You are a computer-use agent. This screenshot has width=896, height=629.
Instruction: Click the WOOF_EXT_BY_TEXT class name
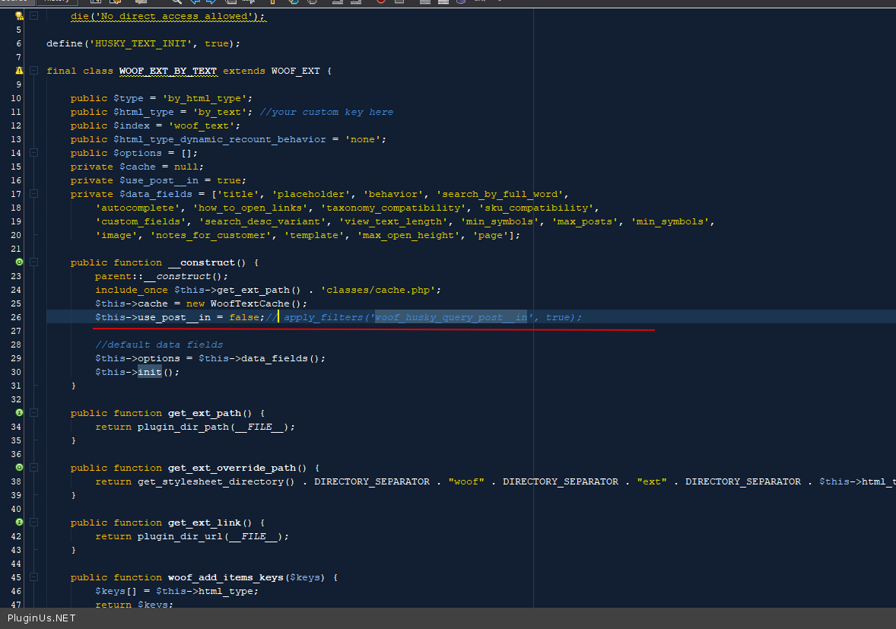[x=168, y=71]
